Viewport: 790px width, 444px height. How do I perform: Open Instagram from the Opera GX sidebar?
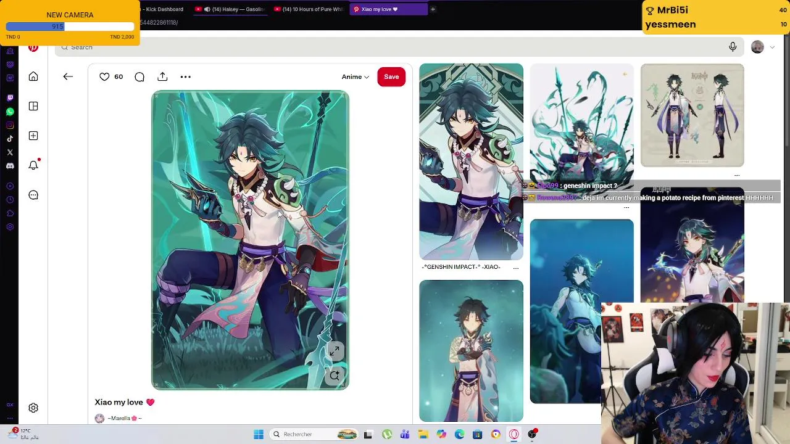tap(10, 125)
